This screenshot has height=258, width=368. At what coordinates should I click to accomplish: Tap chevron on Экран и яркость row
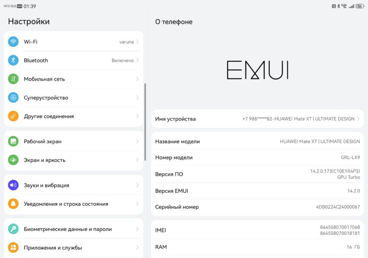[x=137, y=160]
